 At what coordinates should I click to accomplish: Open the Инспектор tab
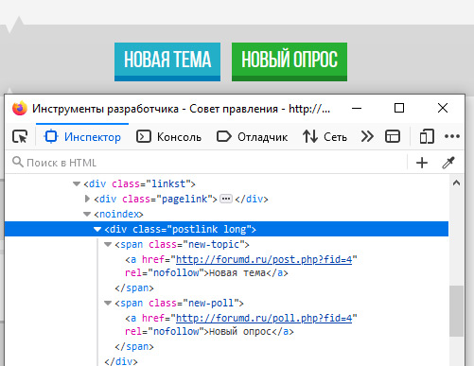82,137
